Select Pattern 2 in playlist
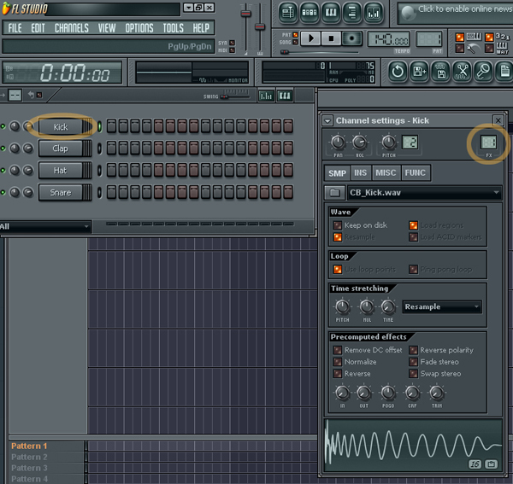Screen dimensions: 513x484 pyautogui.click(x=29, y=457)
